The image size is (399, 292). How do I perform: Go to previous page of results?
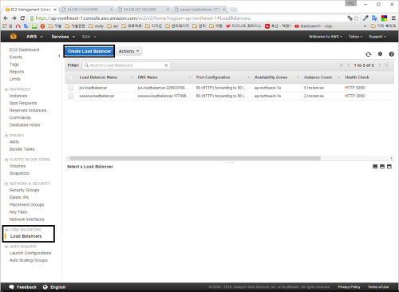click(x=349, y=65)
